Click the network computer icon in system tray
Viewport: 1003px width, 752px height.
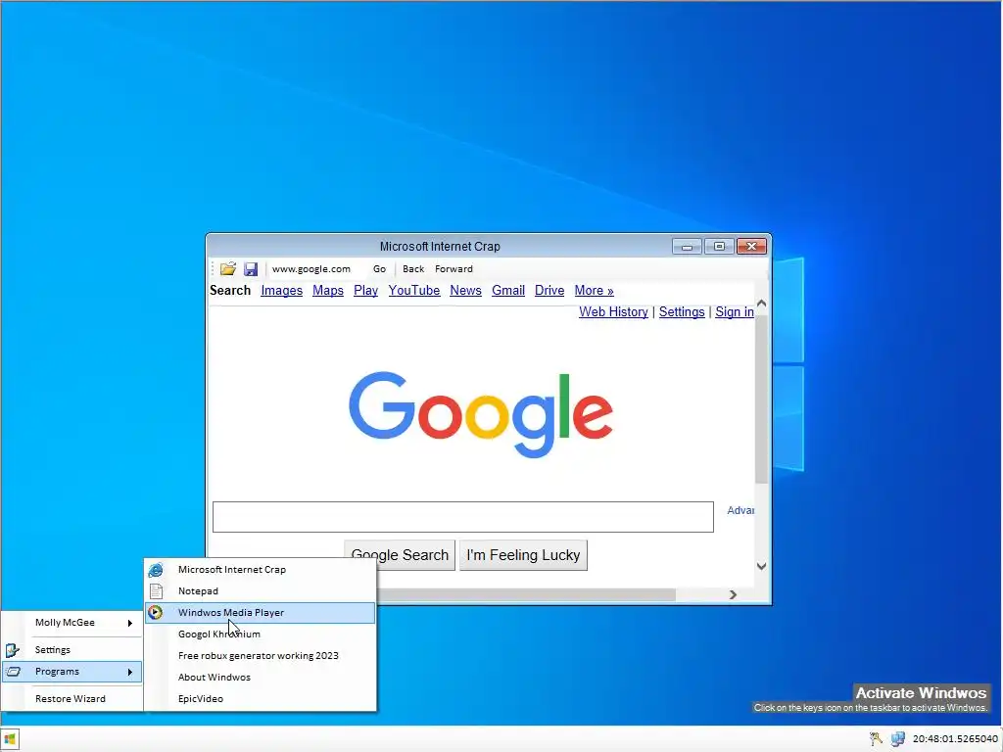pyautogui.click(x=898, y=739)
